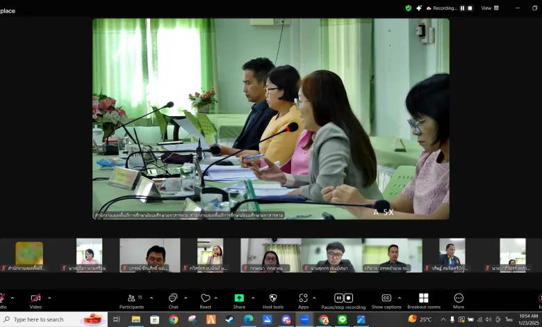The height and width of the screenshot is (327, 542).
Task: Select the main speaker video of meeting room
Action: (271, 119)
